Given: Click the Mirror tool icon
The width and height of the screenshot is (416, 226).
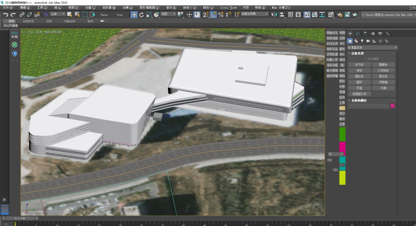Looking at the screenshot, I should (274, 15).
